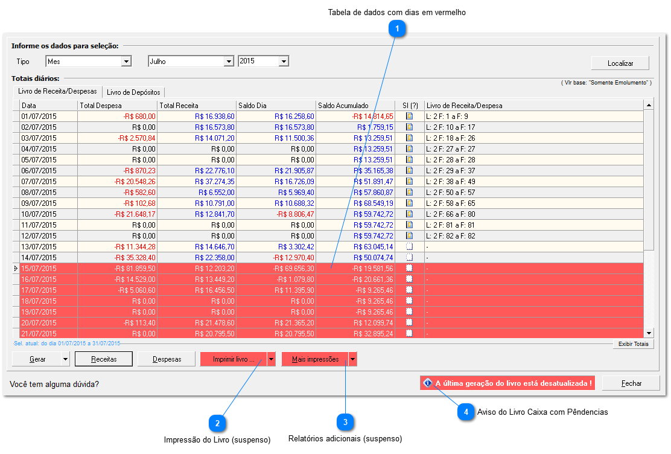The width and height of the screenshot is (671, 454).
Task: Open the Tipo dropdown showing Mes
Action: tap(126, 62)
